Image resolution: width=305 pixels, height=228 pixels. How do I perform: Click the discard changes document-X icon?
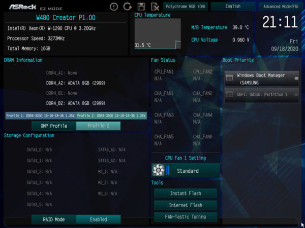click(x=155, y=7)
